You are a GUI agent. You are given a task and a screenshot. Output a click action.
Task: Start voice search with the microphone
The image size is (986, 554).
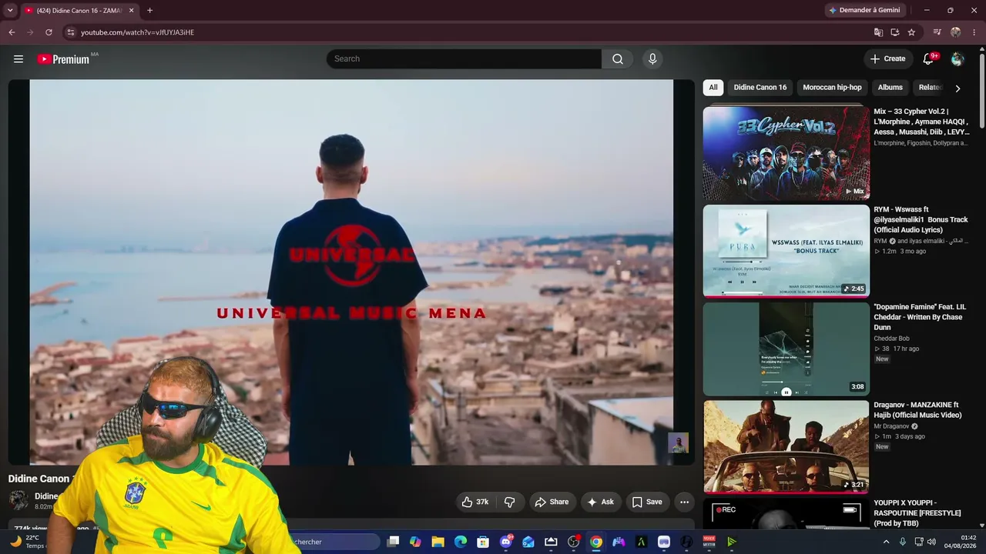652,59
